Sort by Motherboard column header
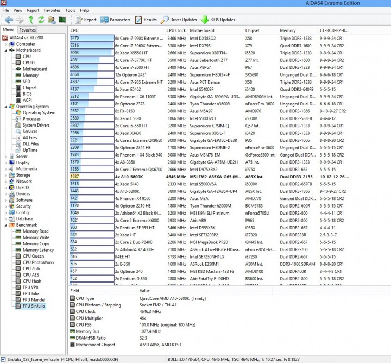This screenshot has width=391, height=363. tap(216, 30)
